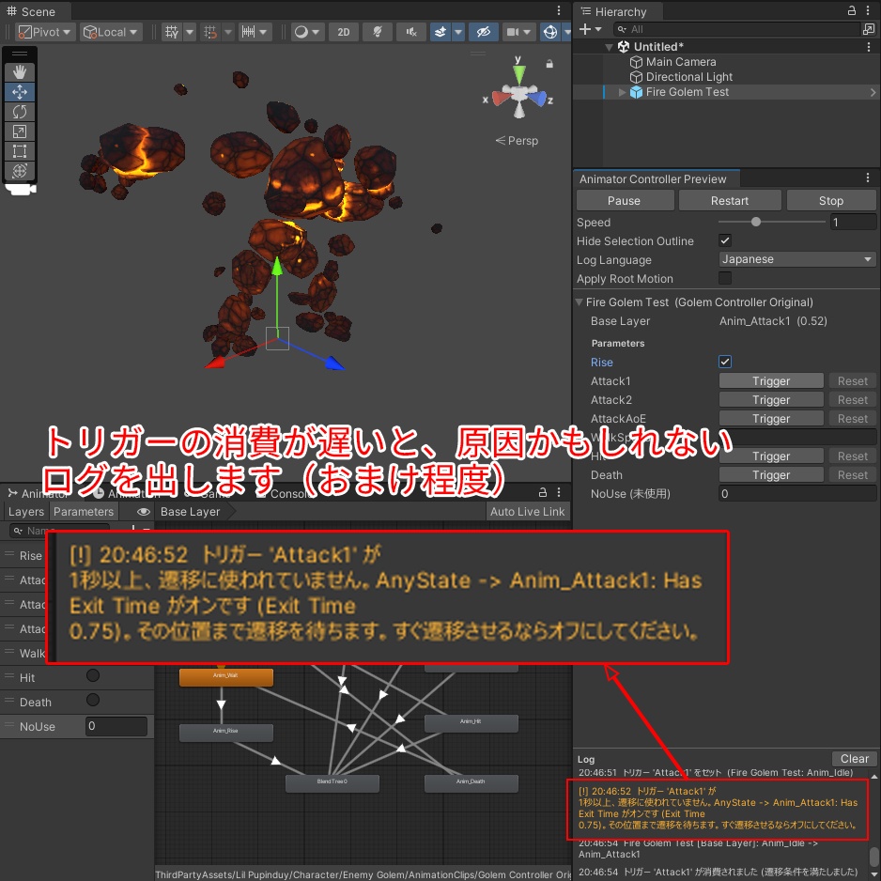
Task: Open the Gizmos globe icon
Action: coord(550,32)
